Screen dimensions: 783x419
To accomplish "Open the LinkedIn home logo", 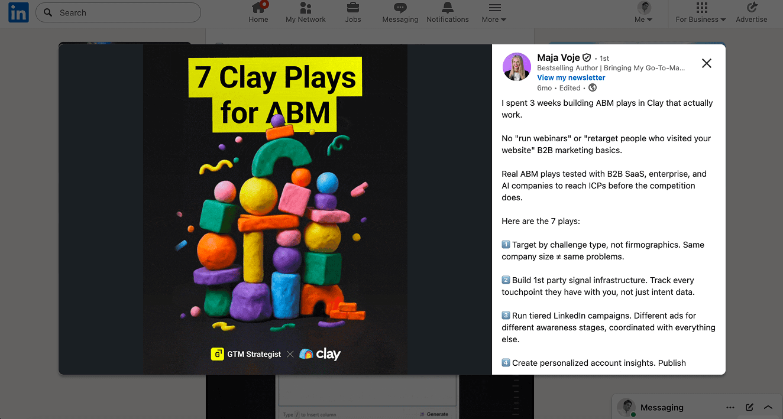I will (18, 12).
